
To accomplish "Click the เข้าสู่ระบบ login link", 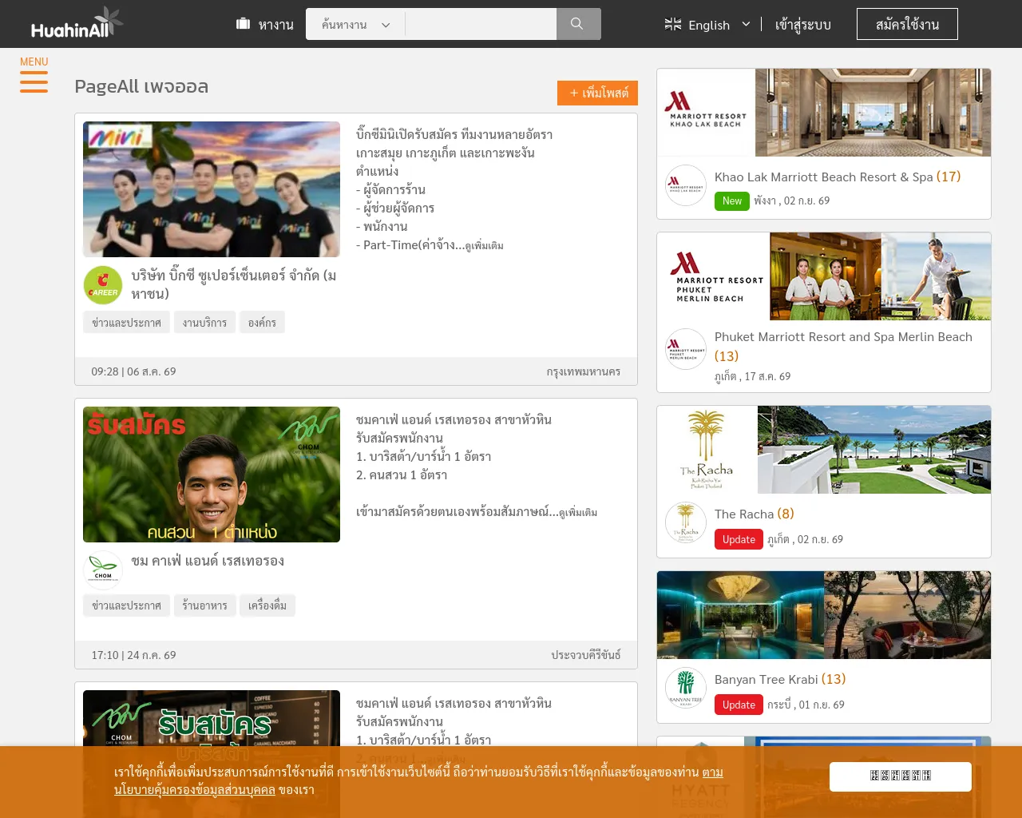I will [x=803, y=25].
